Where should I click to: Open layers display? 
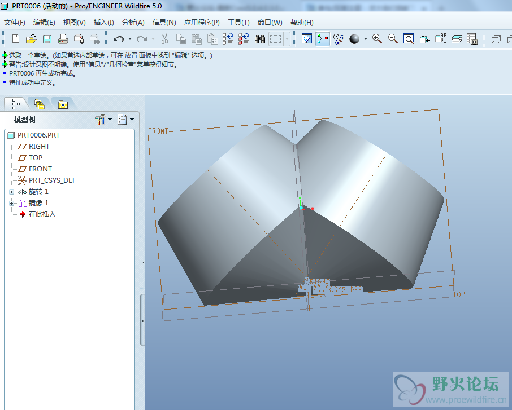pyautogui.click(x=457, y=39)
